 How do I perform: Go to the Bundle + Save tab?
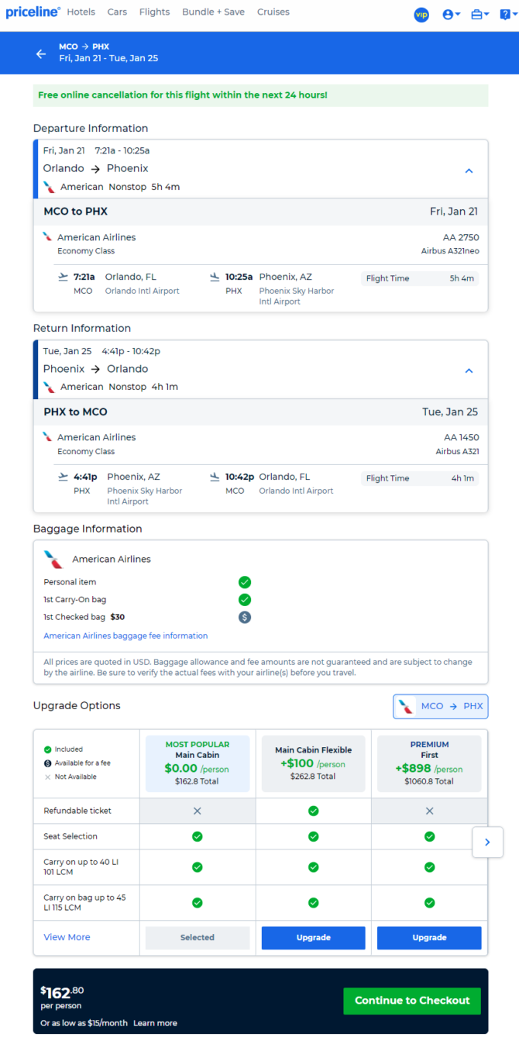click(213, 12)
